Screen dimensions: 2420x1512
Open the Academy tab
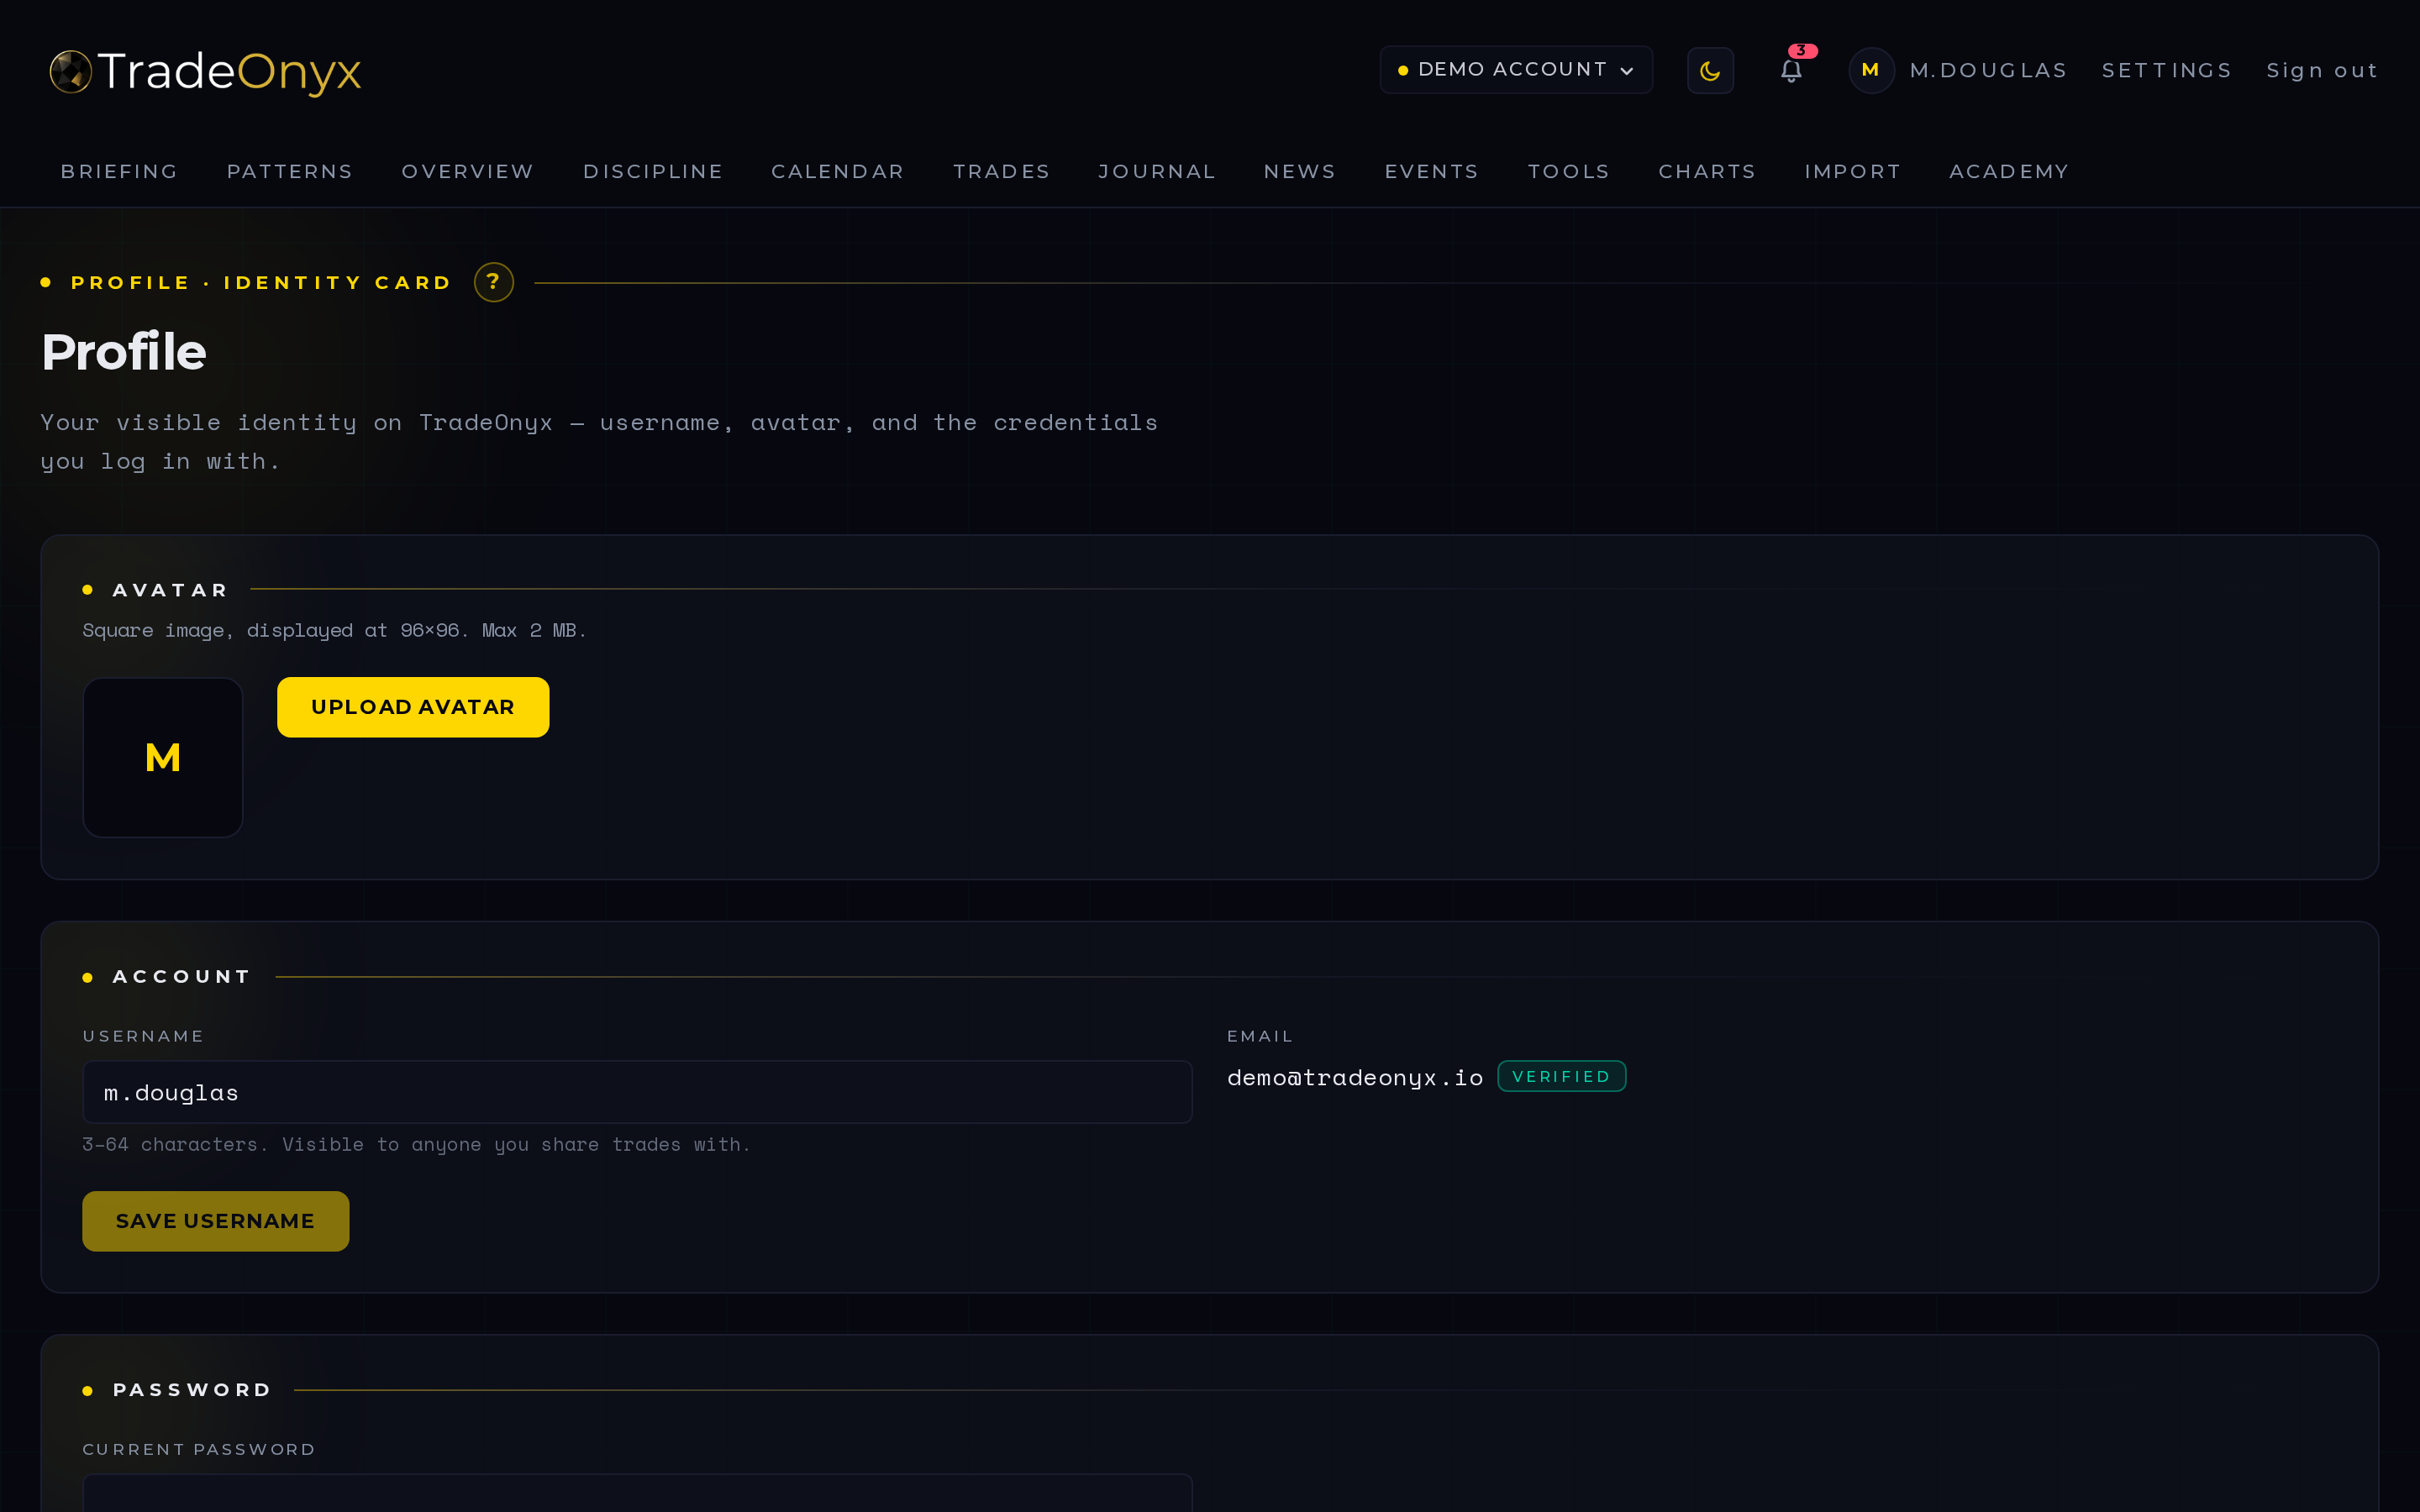[2009, 171]
